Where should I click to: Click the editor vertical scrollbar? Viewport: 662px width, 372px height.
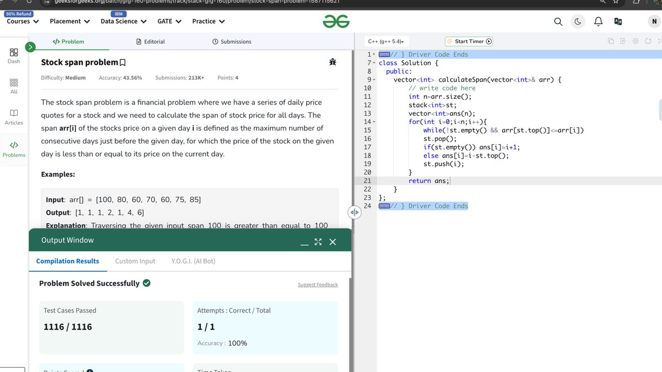660,110
